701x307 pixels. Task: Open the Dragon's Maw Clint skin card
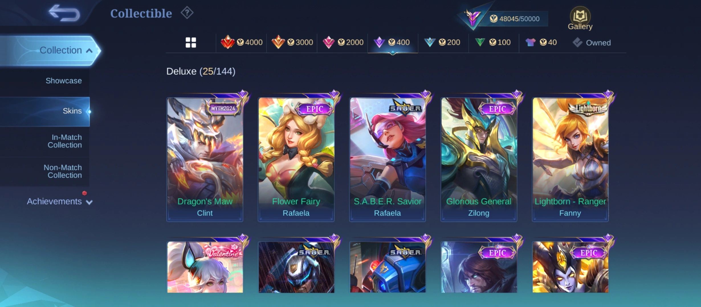[x=205, y=158]
